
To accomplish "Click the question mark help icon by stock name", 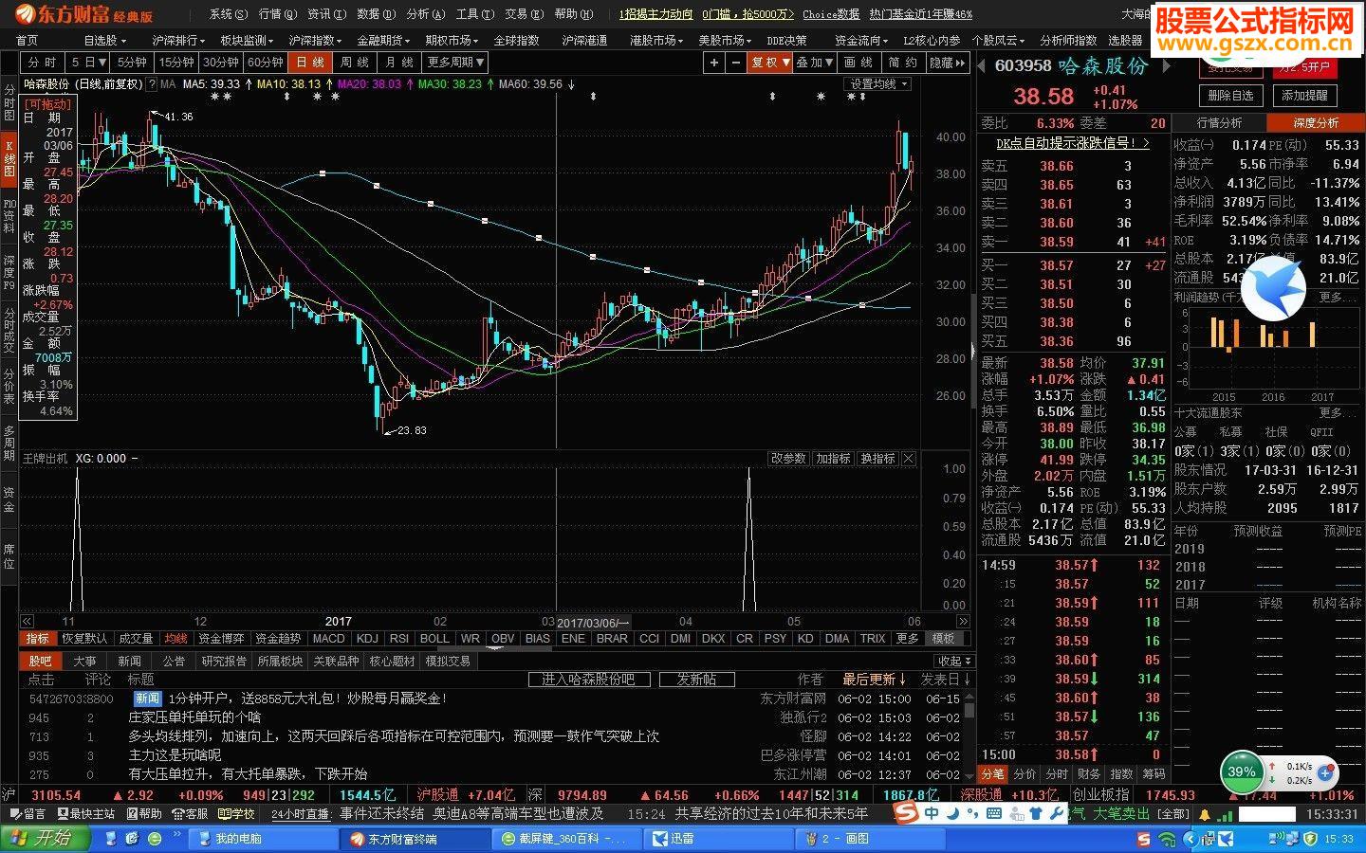I will click(150, 84).
